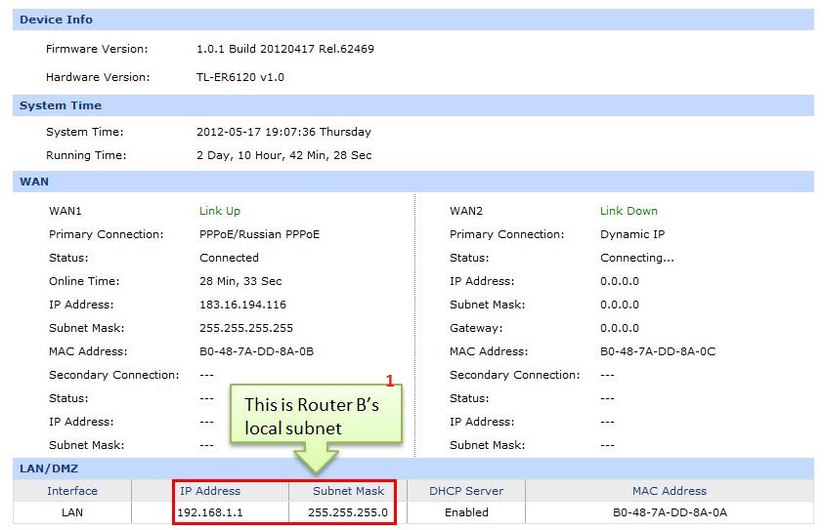Click the WAN2 label
Image resolution: width=824 pixels, height=530 pixels.
[466, 211]
